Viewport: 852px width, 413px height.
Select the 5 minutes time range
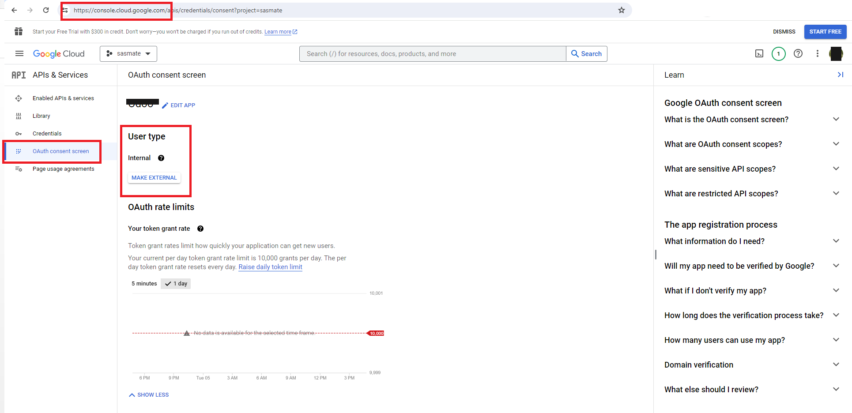(x=144, y=284)
